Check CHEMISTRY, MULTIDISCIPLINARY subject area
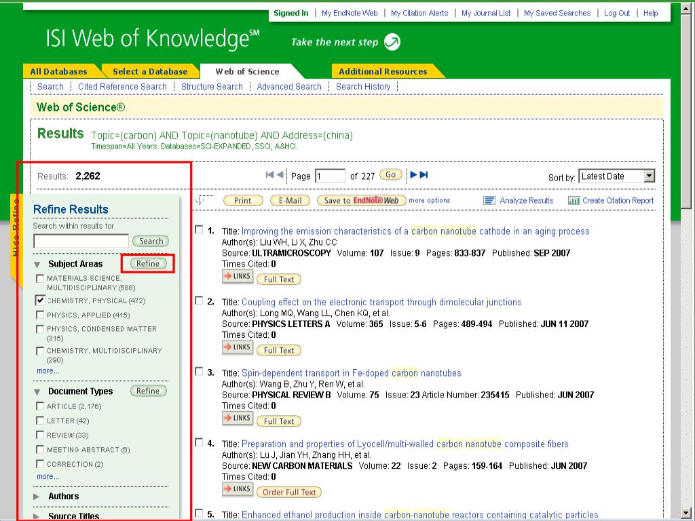695x521 pixels. coord(40,351)
